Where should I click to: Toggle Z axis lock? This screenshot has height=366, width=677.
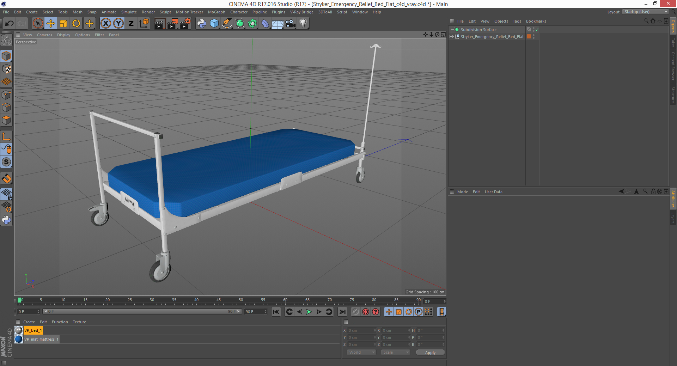pyautogui.click(x=131, y=24)
